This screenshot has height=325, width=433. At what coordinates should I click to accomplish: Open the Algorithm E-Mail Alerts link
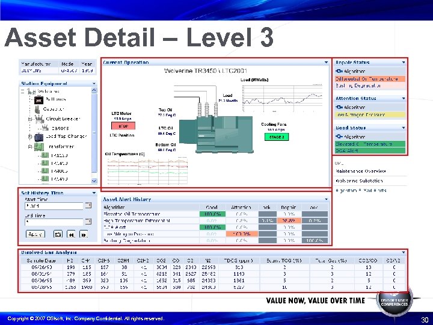point(361,190)
